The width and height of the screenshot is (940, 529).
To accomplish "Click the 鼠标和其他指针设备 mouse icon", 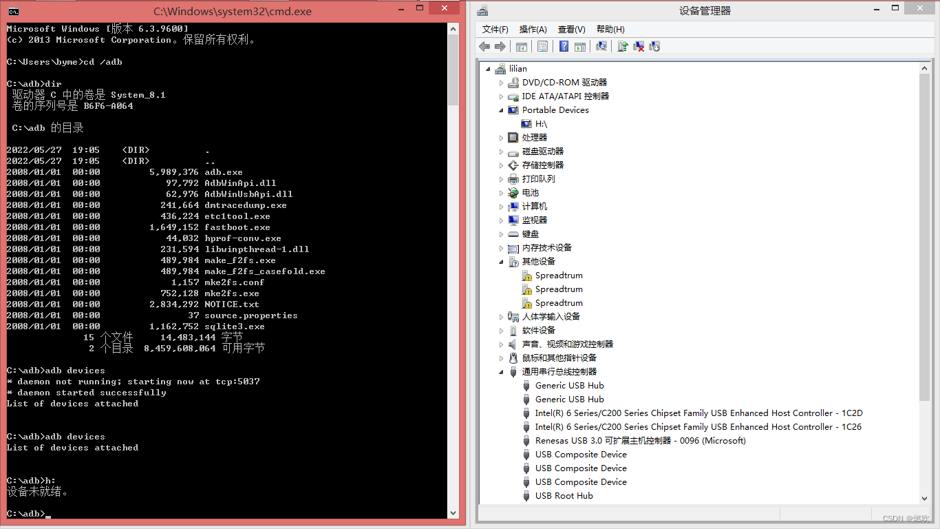I will point(513,358).
